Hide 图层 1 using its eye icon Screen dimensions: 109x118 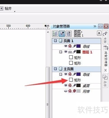(x=66, y=52)
